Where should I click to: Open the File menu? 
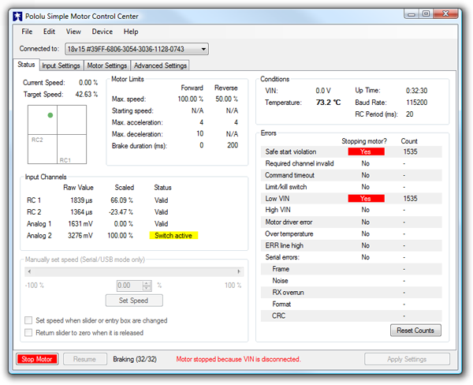point(27,32)
